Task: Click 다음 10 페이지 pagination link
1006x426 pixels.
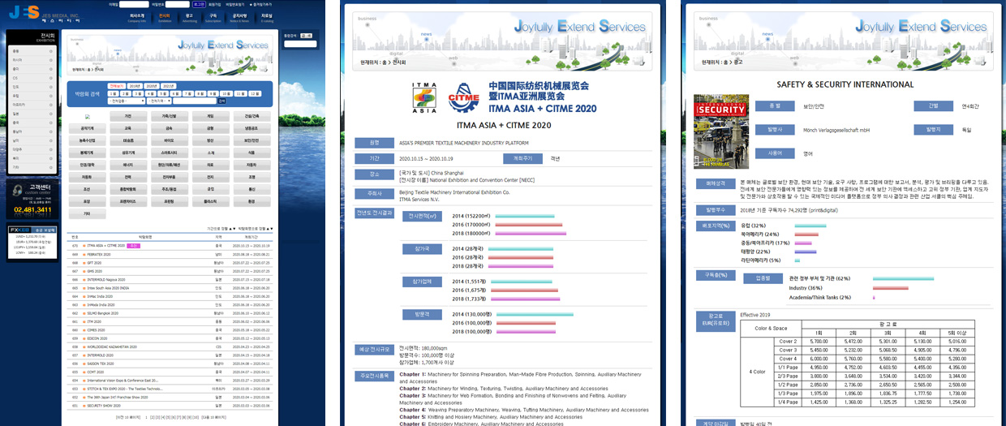Action: click(213, 417)
